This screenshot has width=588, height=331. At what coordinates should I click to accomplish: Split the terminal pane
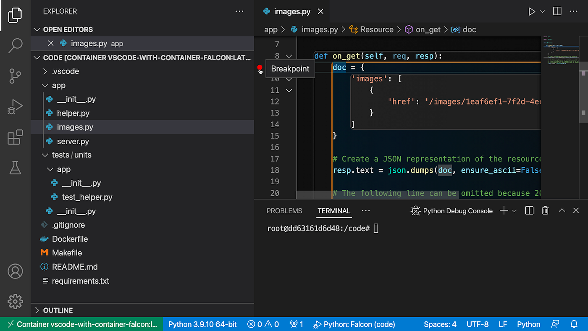pyautogui.click(x=529, y=211)
